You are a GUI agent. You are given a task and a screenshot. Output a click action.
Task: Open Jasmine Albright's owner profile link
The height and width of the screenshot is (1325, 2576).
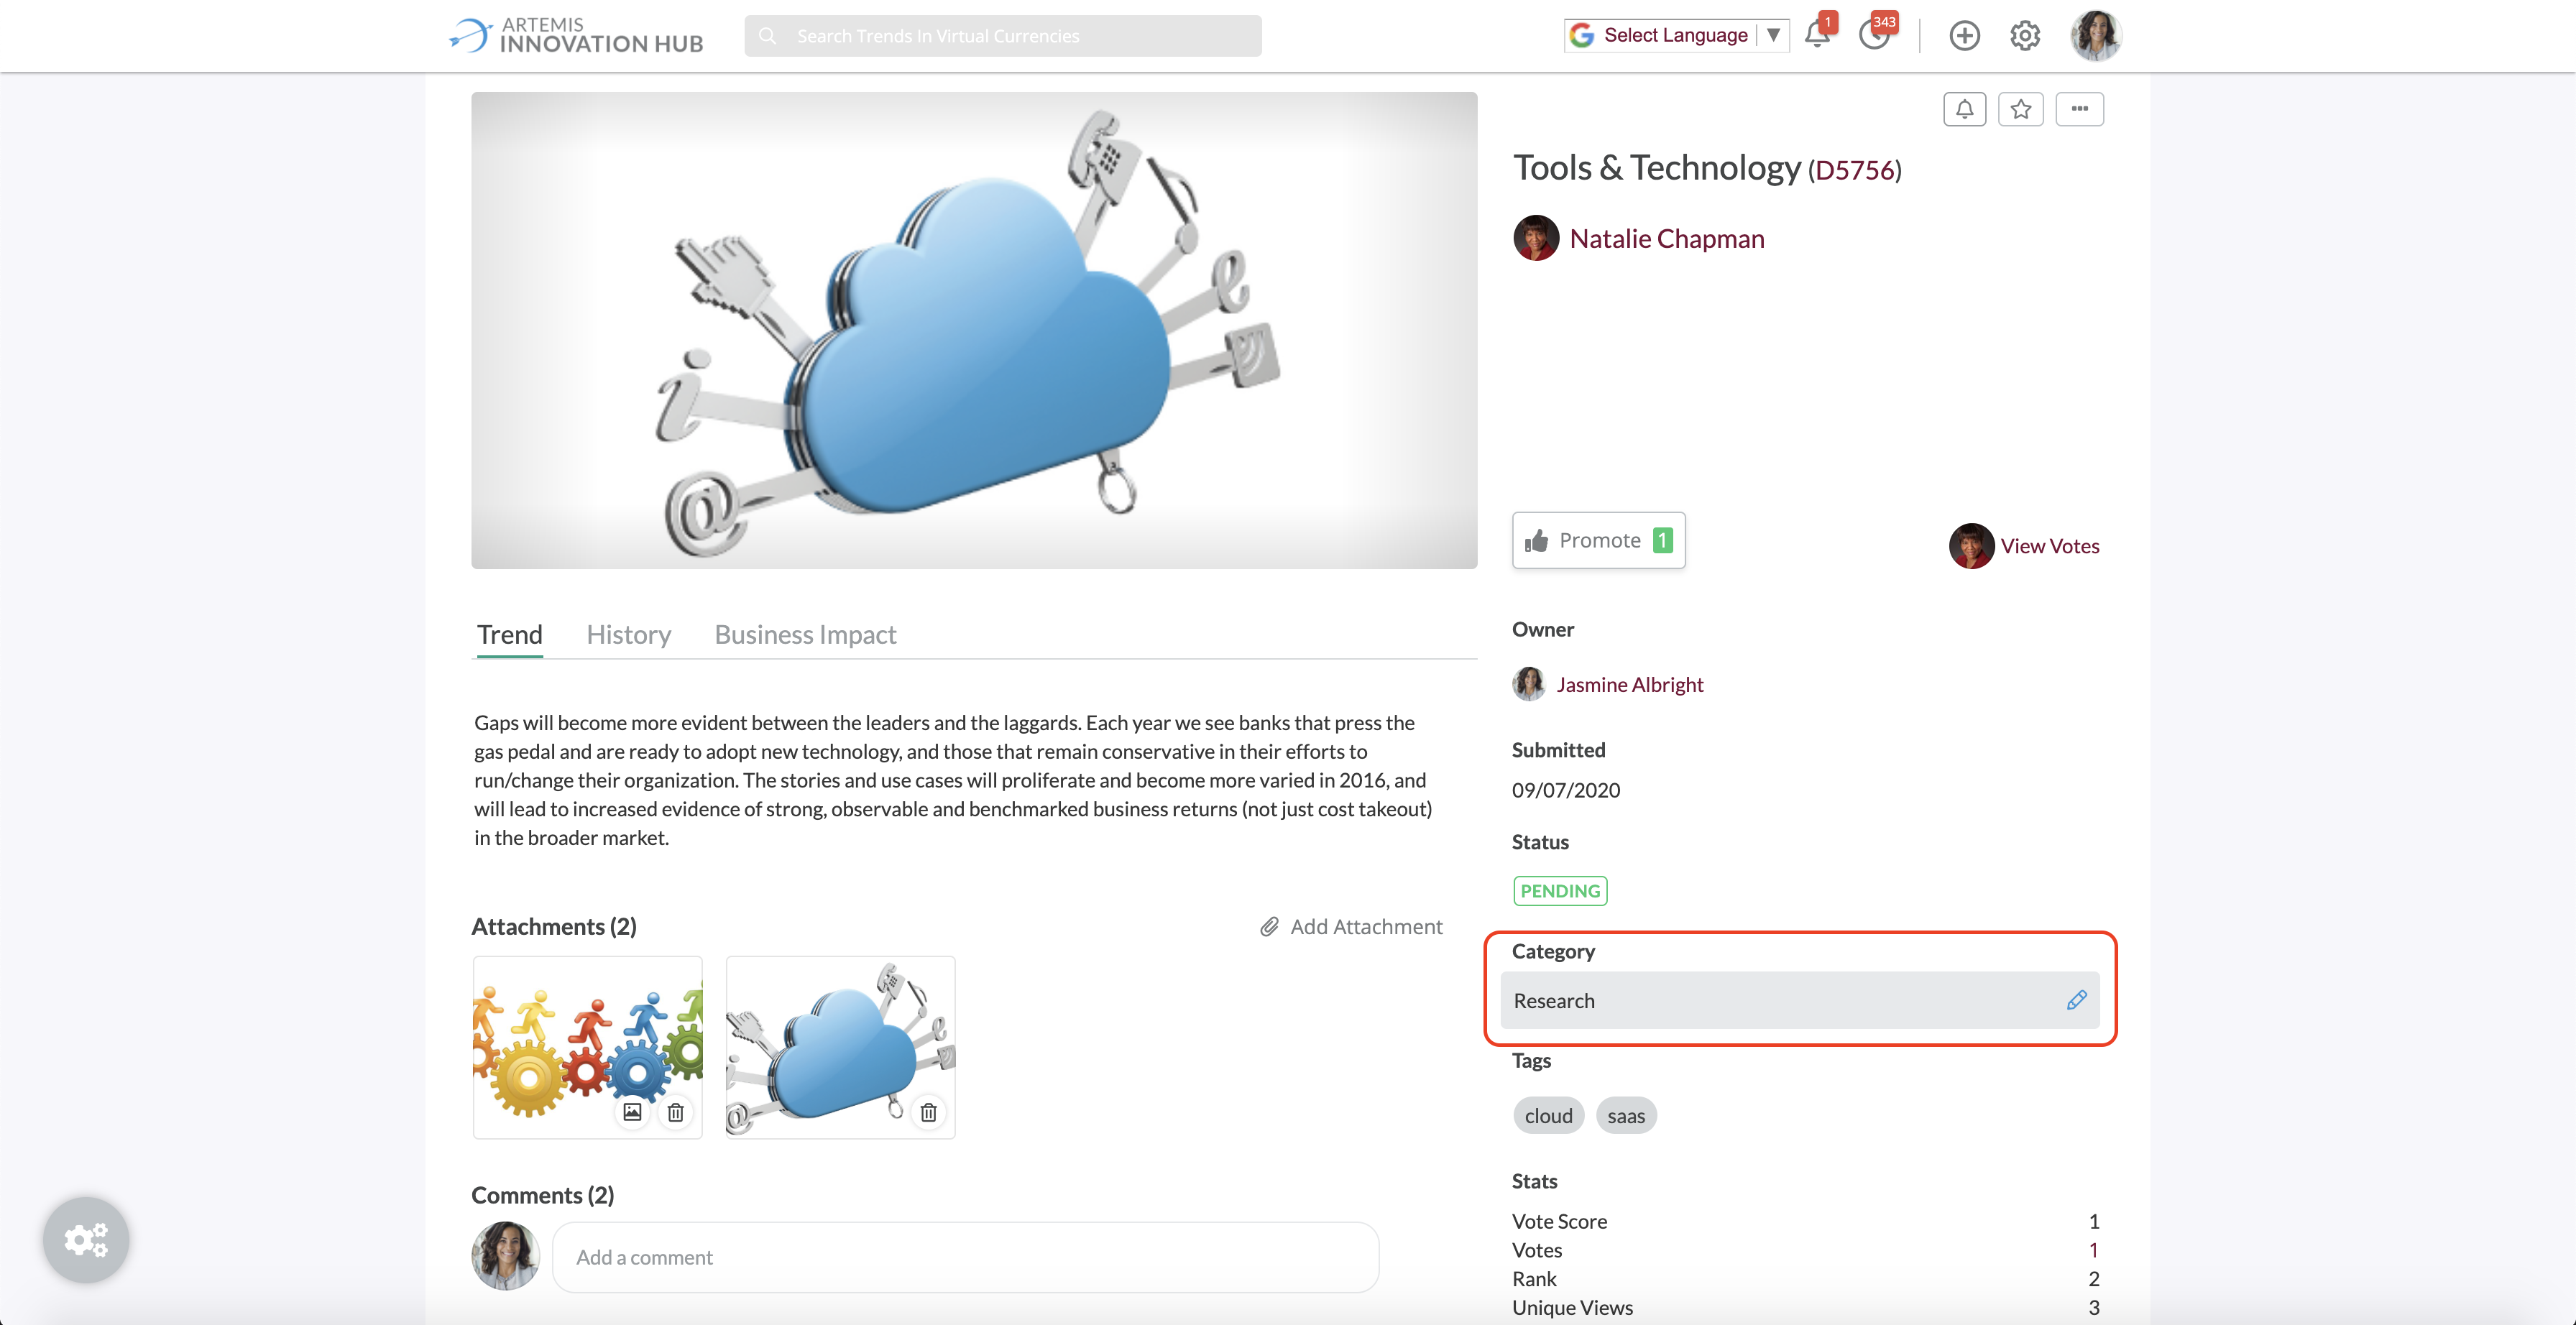[x=1630, y=685]
